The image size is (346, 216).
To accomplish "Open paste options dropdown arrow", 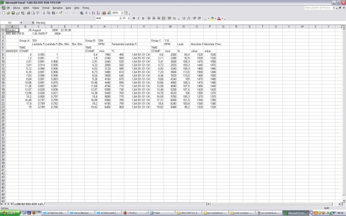I will pyautogui.click(x=57, y=13).
